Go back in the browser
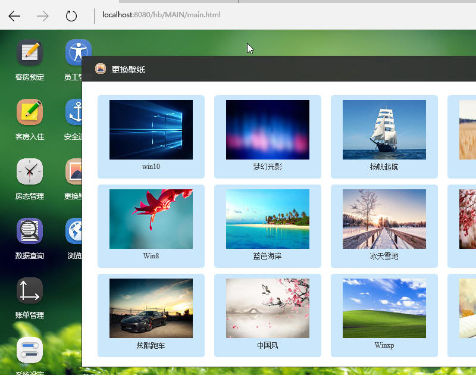 click(x=14, y=16)
